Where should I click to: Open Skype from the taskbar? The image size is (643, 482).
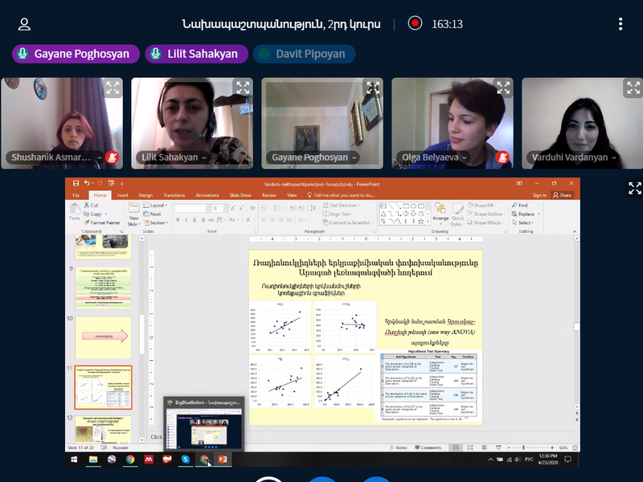pos(186,460)
